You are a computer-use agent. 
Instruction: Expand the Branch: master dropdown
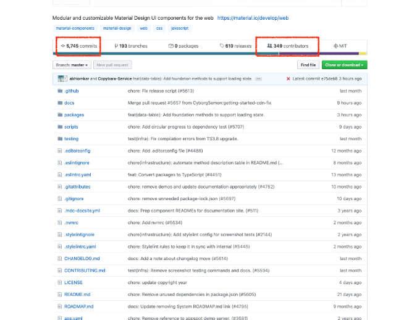tap(72, 64)
